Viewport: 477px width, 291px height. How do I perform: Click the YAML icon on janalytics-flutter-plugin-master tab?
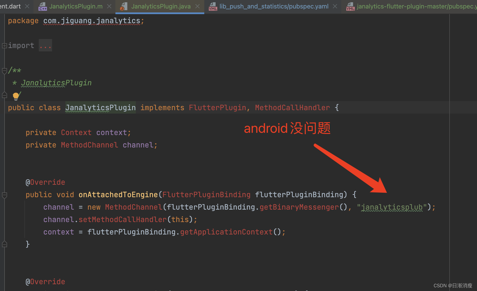pos(350,6)
